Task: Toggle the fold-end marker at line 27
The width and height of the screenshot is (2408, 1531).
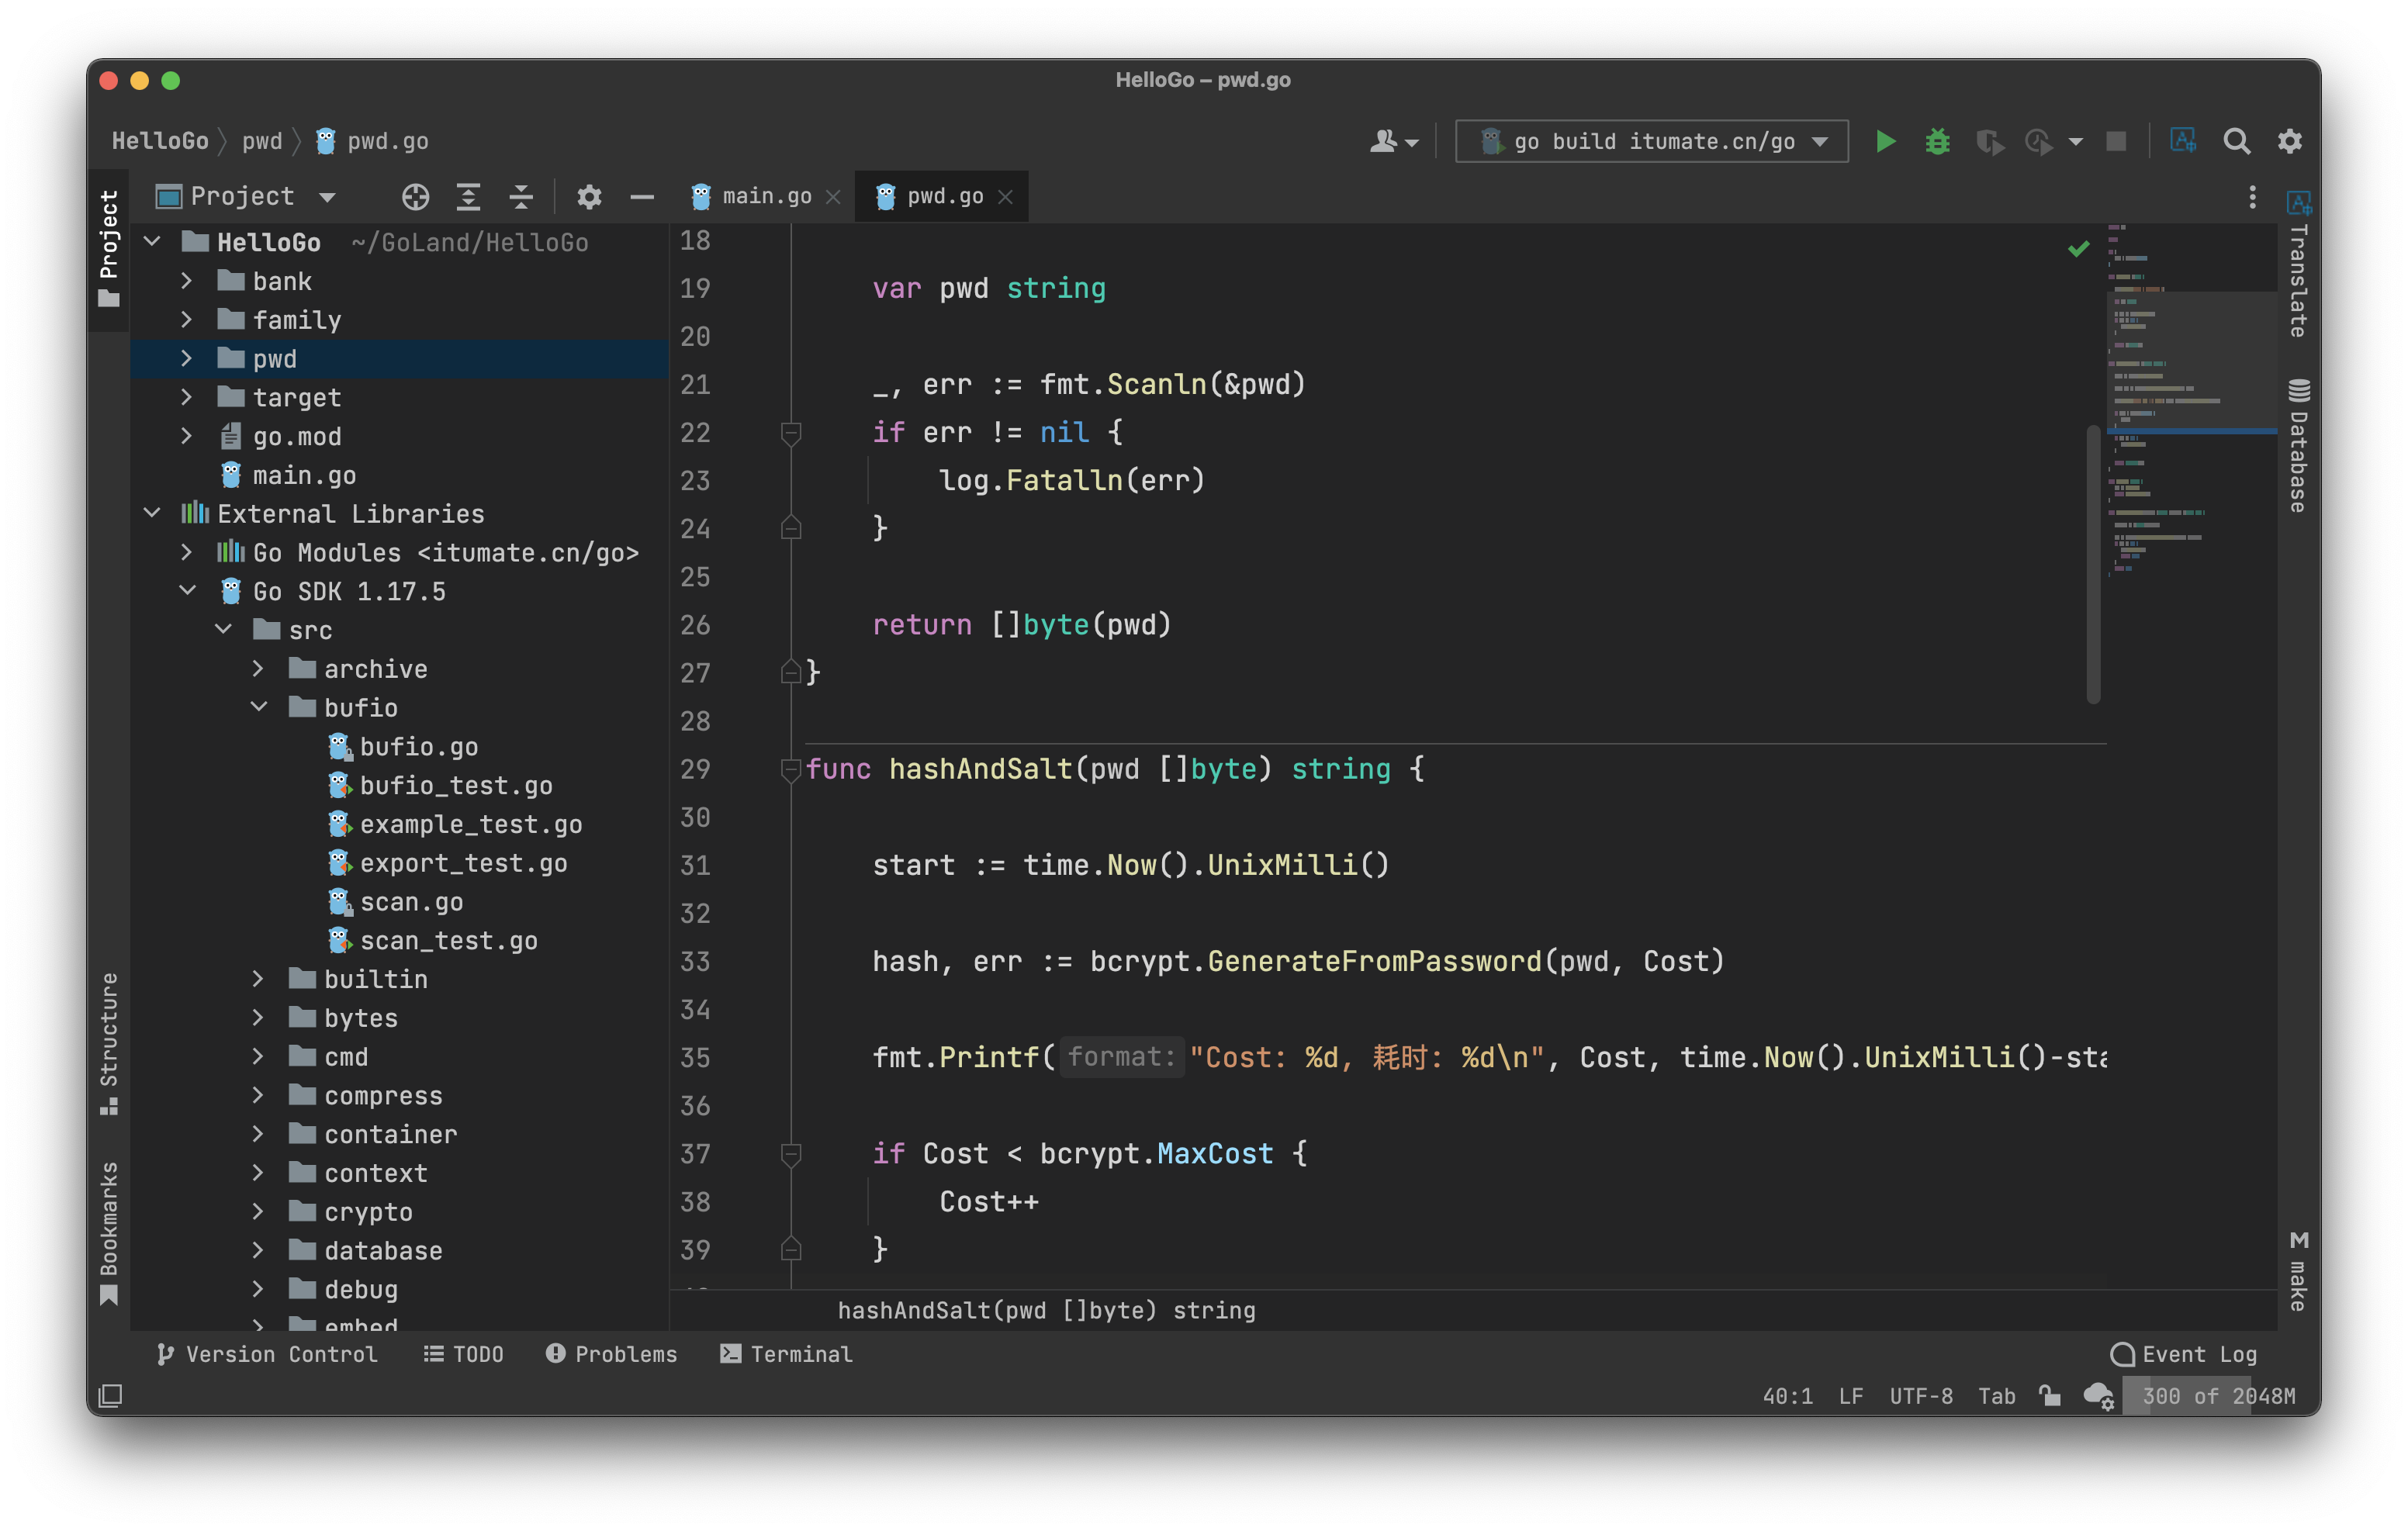Action: coord(790,672)
